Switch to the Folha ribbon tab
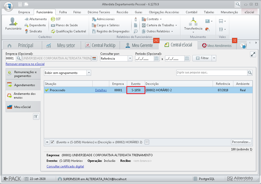Viewport: 261px width, 184px height. (x=63, y=12)
